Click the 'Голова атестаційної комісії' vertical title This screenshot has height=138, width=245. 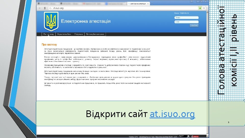227,50
